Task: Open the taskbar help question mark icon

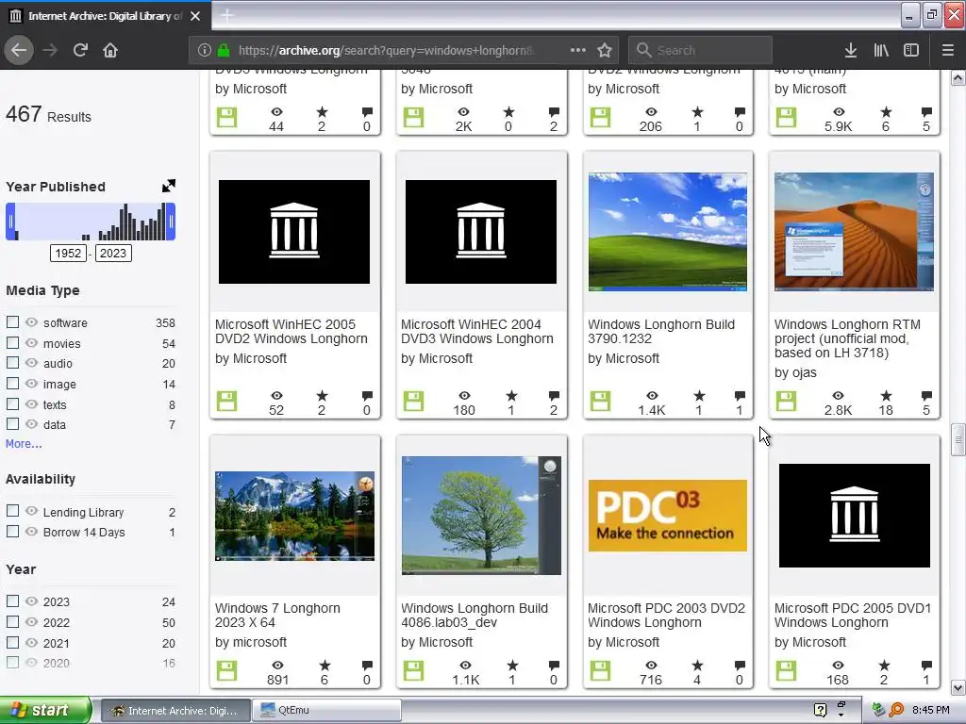Action: click(820, 710)
